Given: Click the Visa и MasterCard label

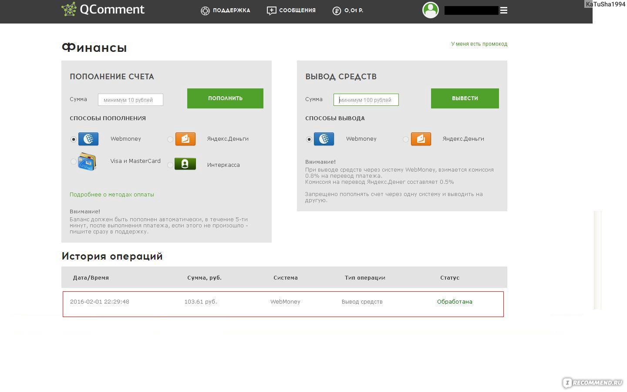Looking at the screenshot, I should click(135, 161).
